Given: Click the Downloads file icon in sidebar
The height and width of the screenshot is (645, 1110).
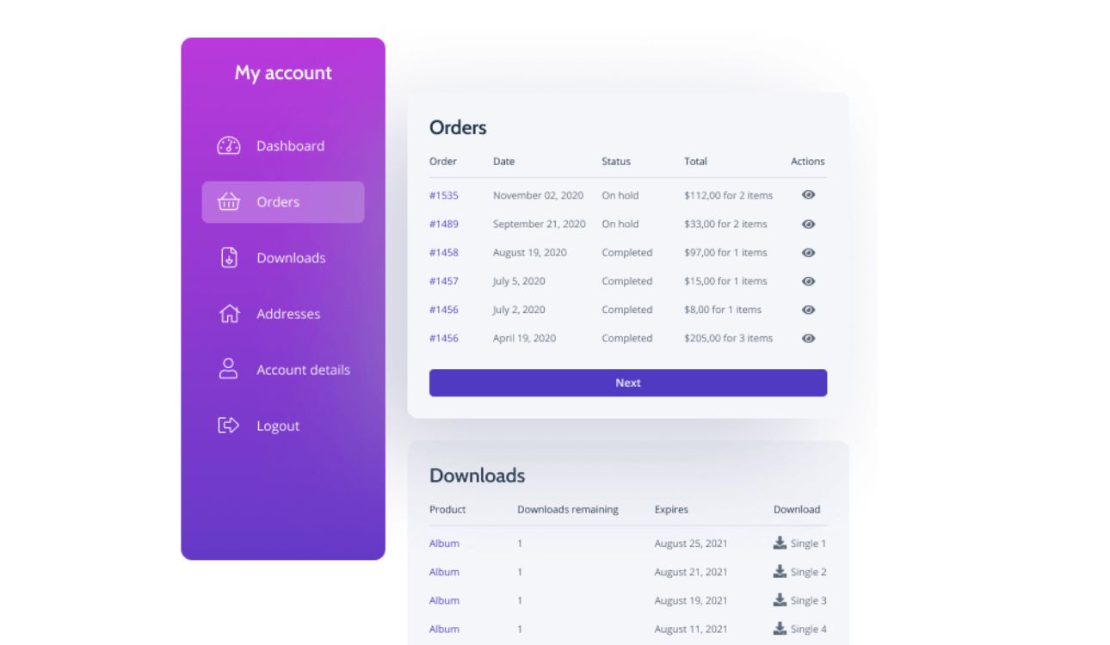Looking at the screenshot, I should 228,257.
